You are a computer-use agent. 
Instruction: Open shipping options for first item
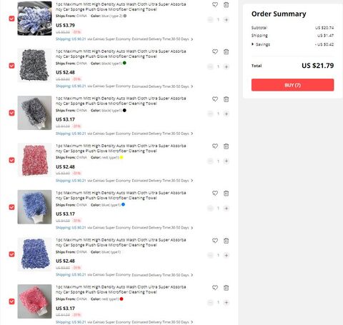(x=124, y=39)
